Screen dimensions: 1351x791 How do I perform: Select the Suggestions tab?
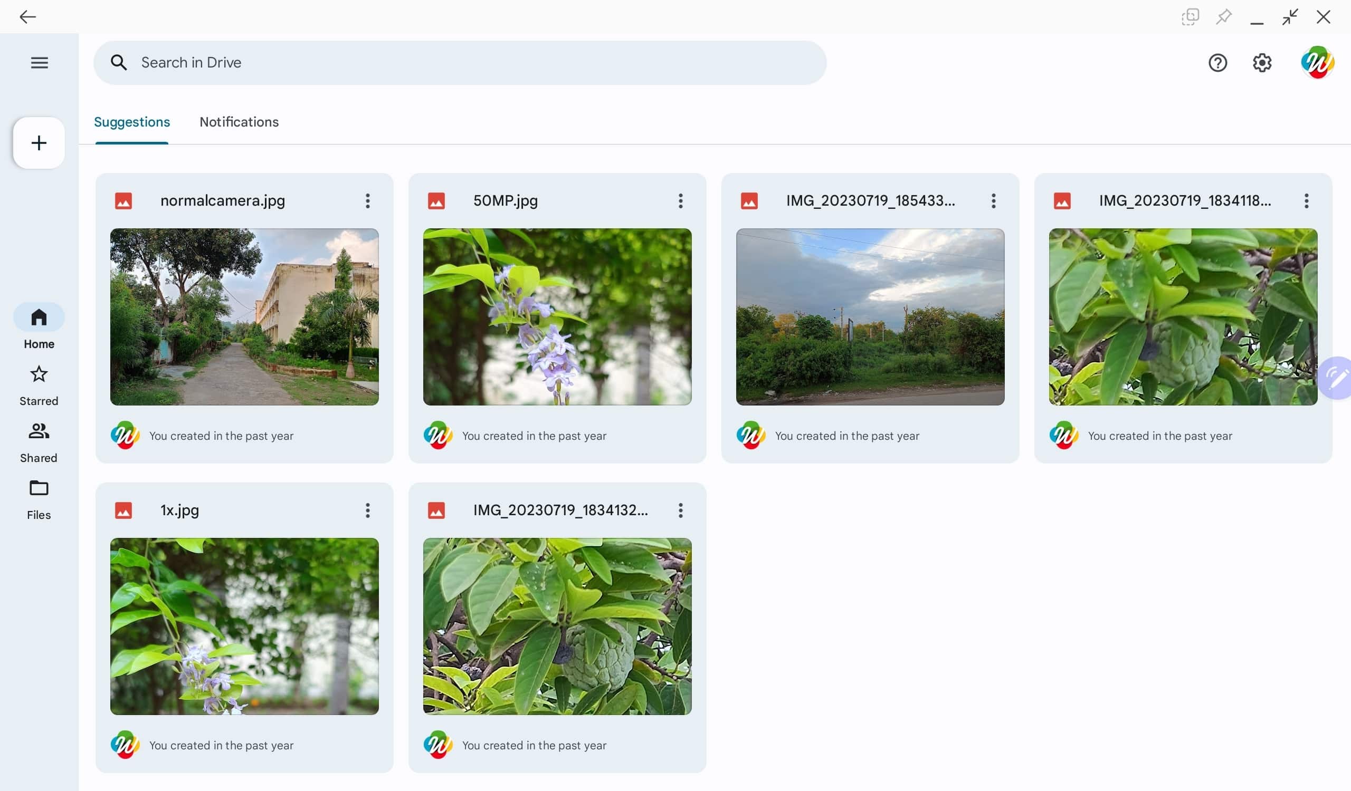point(131,121)
